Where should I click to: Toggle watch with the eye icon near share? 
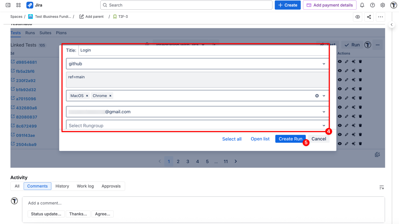358,16
